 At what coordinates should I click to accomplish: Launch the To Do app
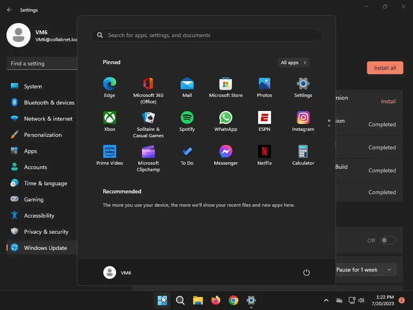187,155
